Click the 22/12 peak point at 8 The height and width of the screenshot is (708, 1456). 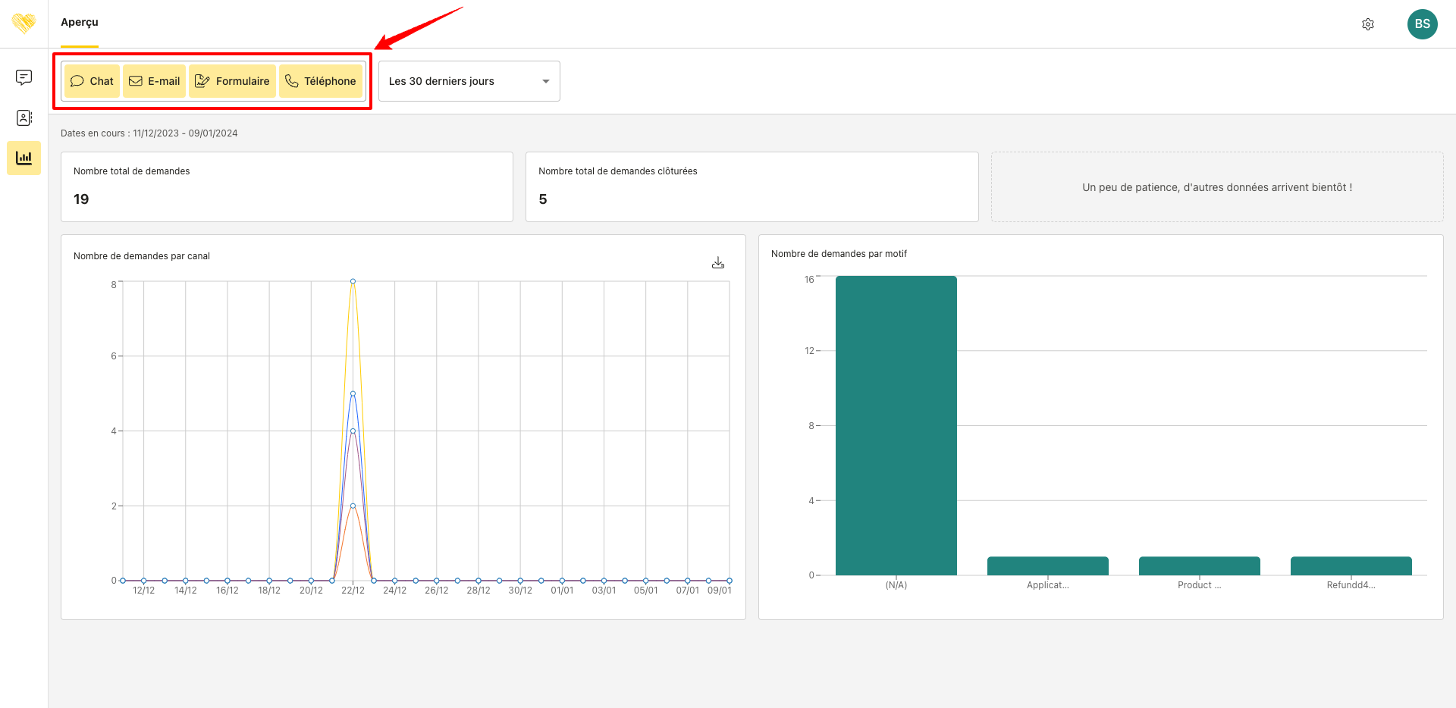tap(353, 281)
